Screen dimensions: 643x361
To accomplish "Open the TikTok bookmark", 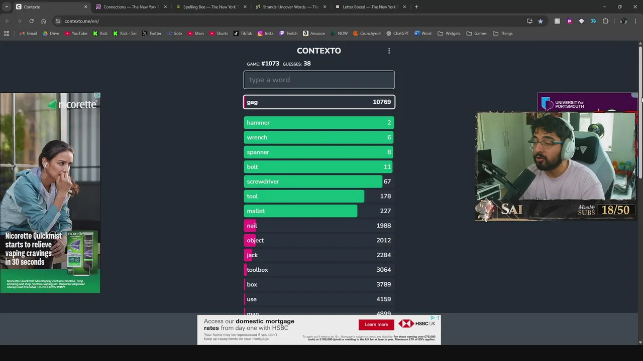I will tap(243, 34).
